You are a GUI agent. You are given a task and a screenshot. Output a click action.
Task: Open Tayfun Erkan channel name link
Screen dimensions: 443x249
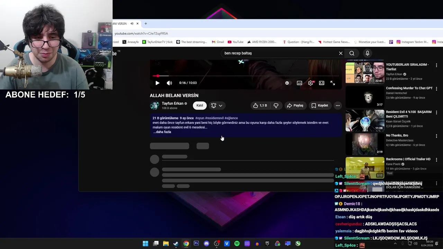tap(172, 103)
